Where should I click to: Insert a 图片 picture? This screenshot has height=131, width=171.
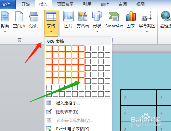(68, 19)
